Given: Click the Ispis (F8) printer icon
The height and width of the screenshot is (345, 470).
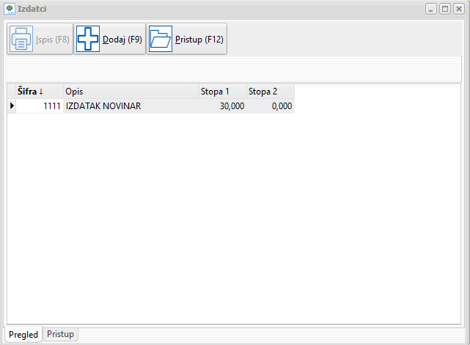Looking at the screenshot, I should tap(21, 39).
